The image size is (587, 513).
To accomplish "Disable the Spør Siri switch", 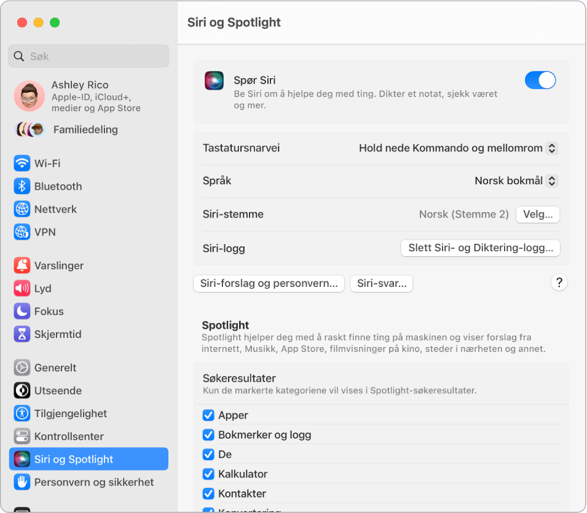I will click(540, 80).
